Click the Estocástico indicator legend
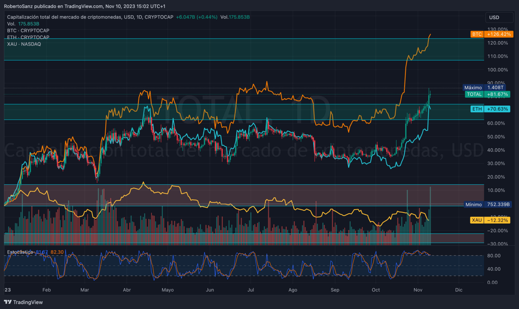 pyautogui.click(x=20, y=252)
